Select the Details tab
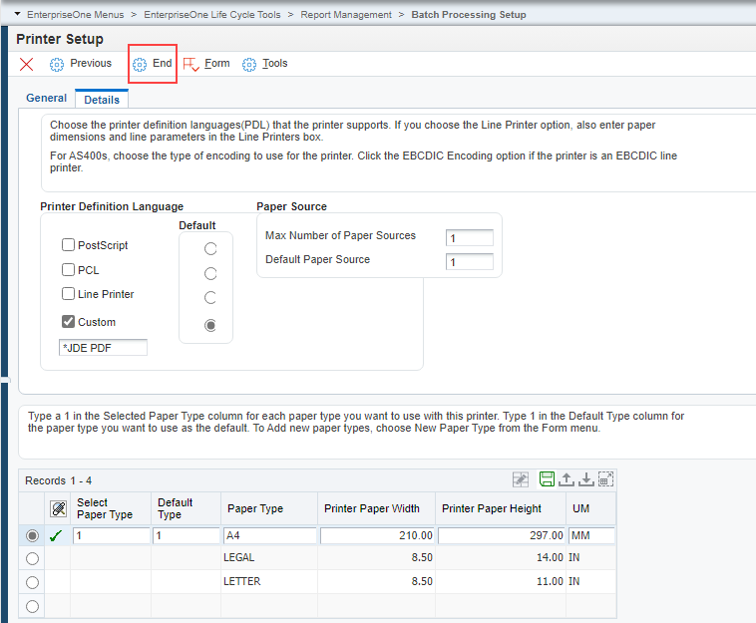Image resolution: width=756 pixels, height=623 pixels. click(x=102, y=100)
